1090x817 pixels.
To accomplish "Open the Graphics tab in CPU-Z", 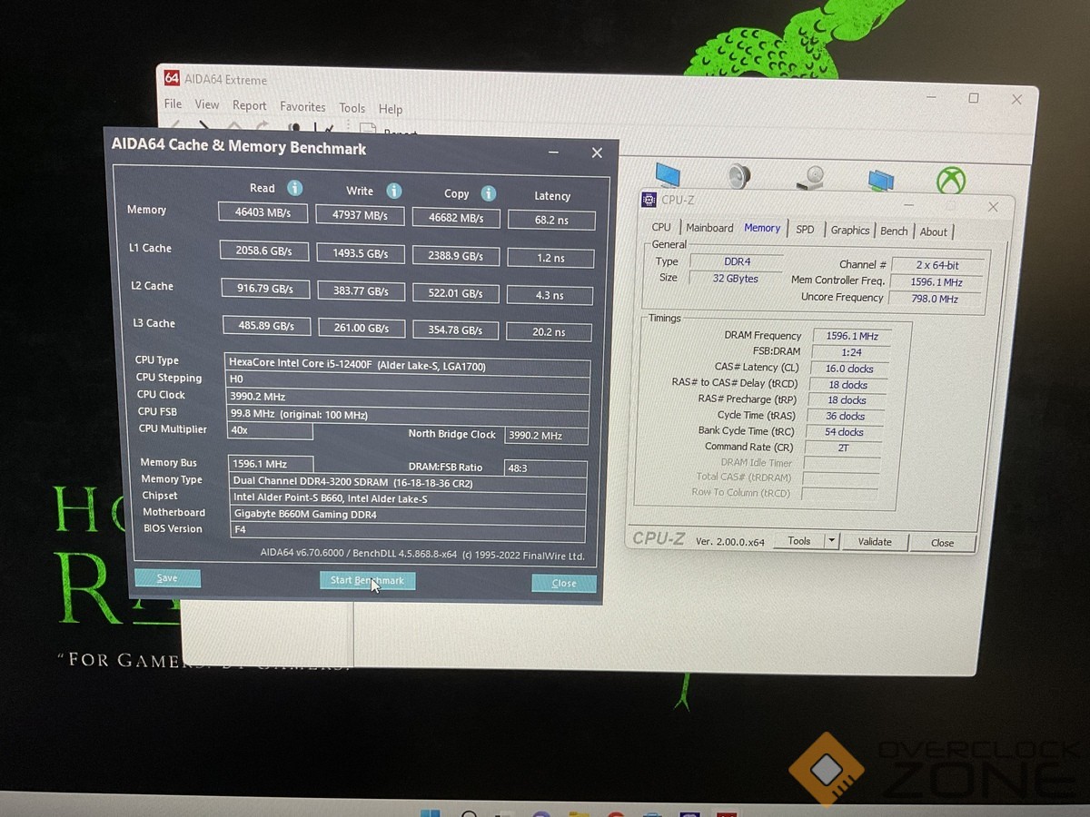I will coord(850,231).
